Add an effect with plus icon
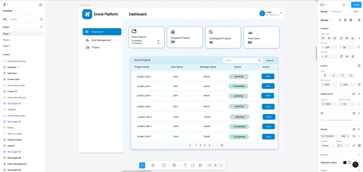 [x=359, y=155]
